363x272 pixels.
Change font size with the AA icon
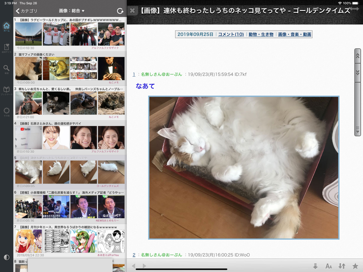(x=329, y=266)
